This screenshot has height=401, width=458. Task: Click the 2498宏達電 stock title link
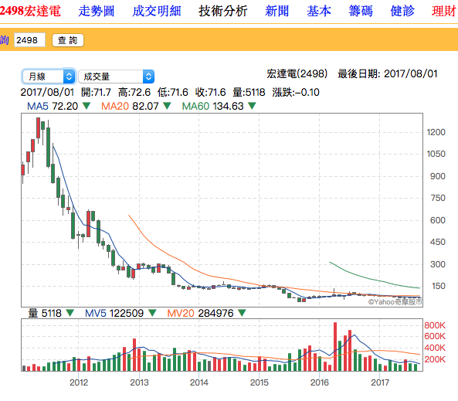tap(30, 11)
